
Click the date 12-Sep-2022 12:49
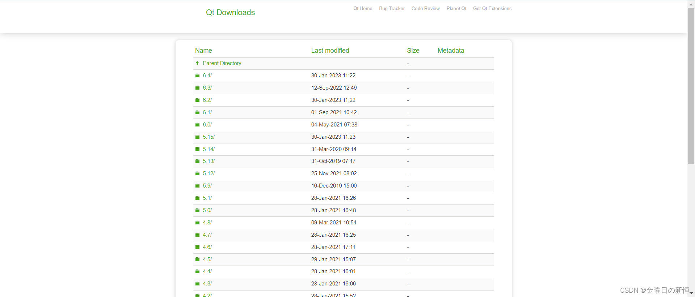tap(334, 88)
